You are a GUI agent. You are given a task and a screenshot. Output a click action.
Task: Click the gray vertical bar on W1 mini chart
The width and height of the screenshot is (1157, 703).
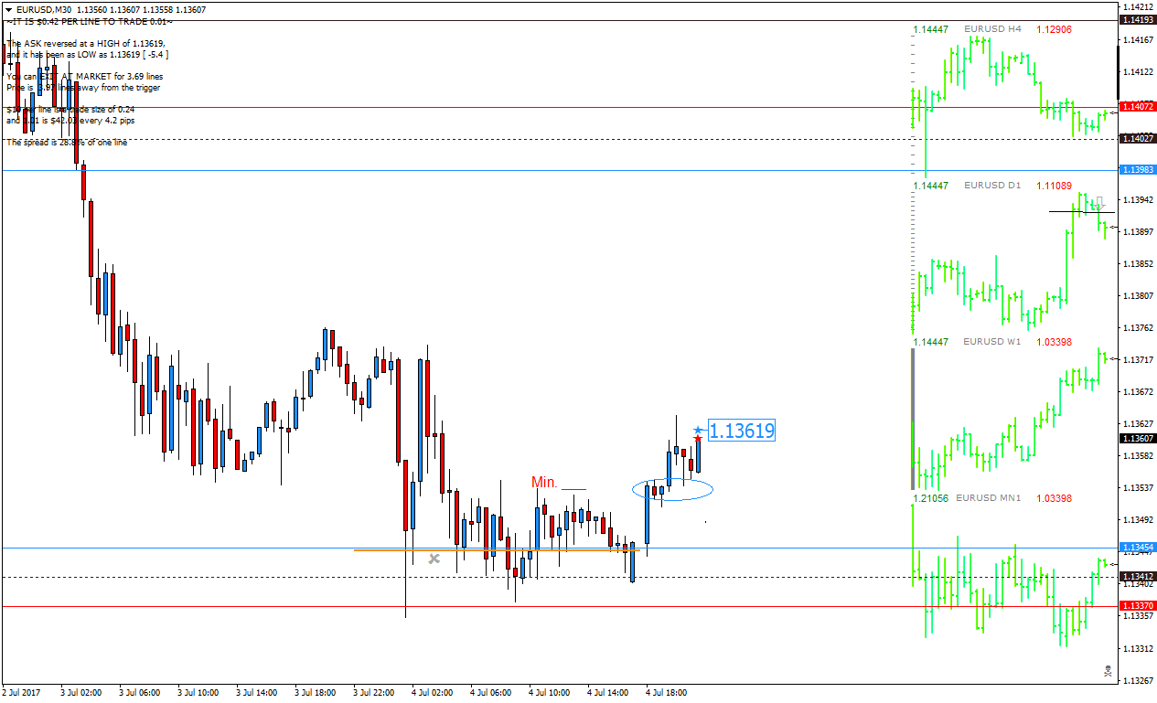click(x=913, y=419)
